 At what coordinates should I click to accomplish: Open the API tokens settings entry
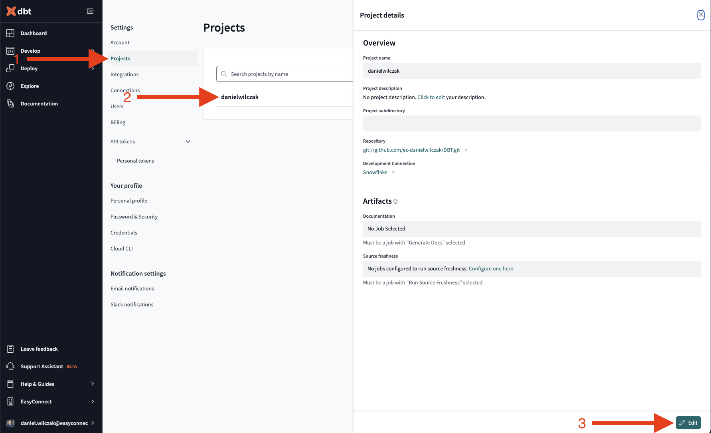pyautogui.click(x=122, y=141)
